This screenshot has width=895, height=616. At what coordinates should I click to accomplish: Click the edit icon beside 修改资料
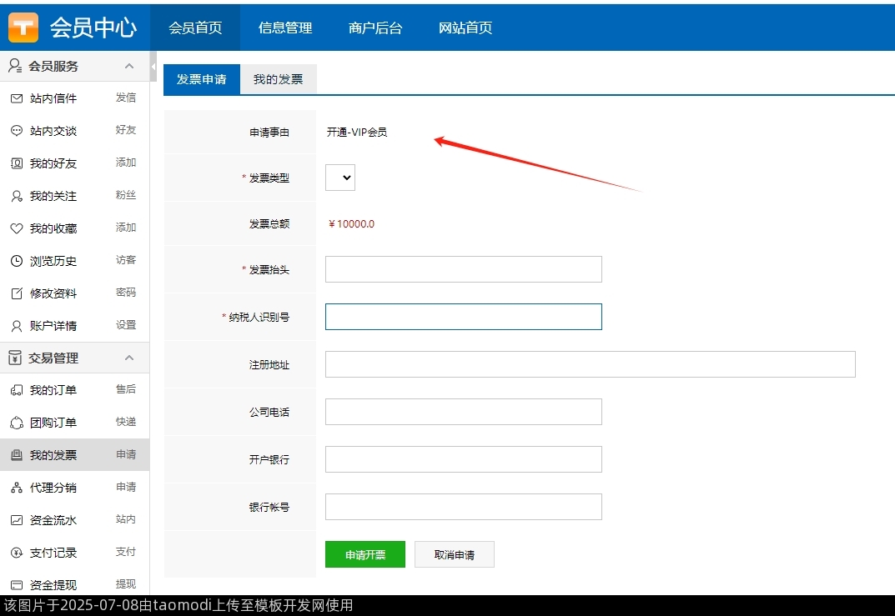point(18,293)
